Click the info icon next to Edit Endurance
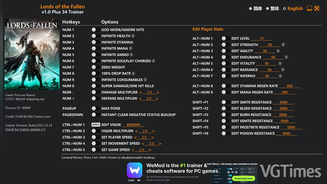327x184 pixels. [286, 57]
